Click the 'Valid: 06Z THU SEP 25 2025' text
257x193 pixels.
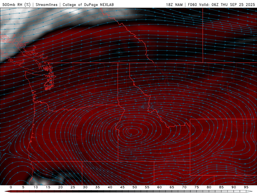[x=227, y=5]
